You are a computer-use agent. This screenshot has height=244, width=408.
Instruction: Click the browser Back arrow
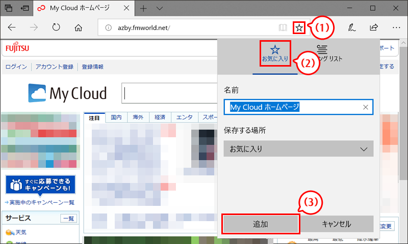point(12,27)
